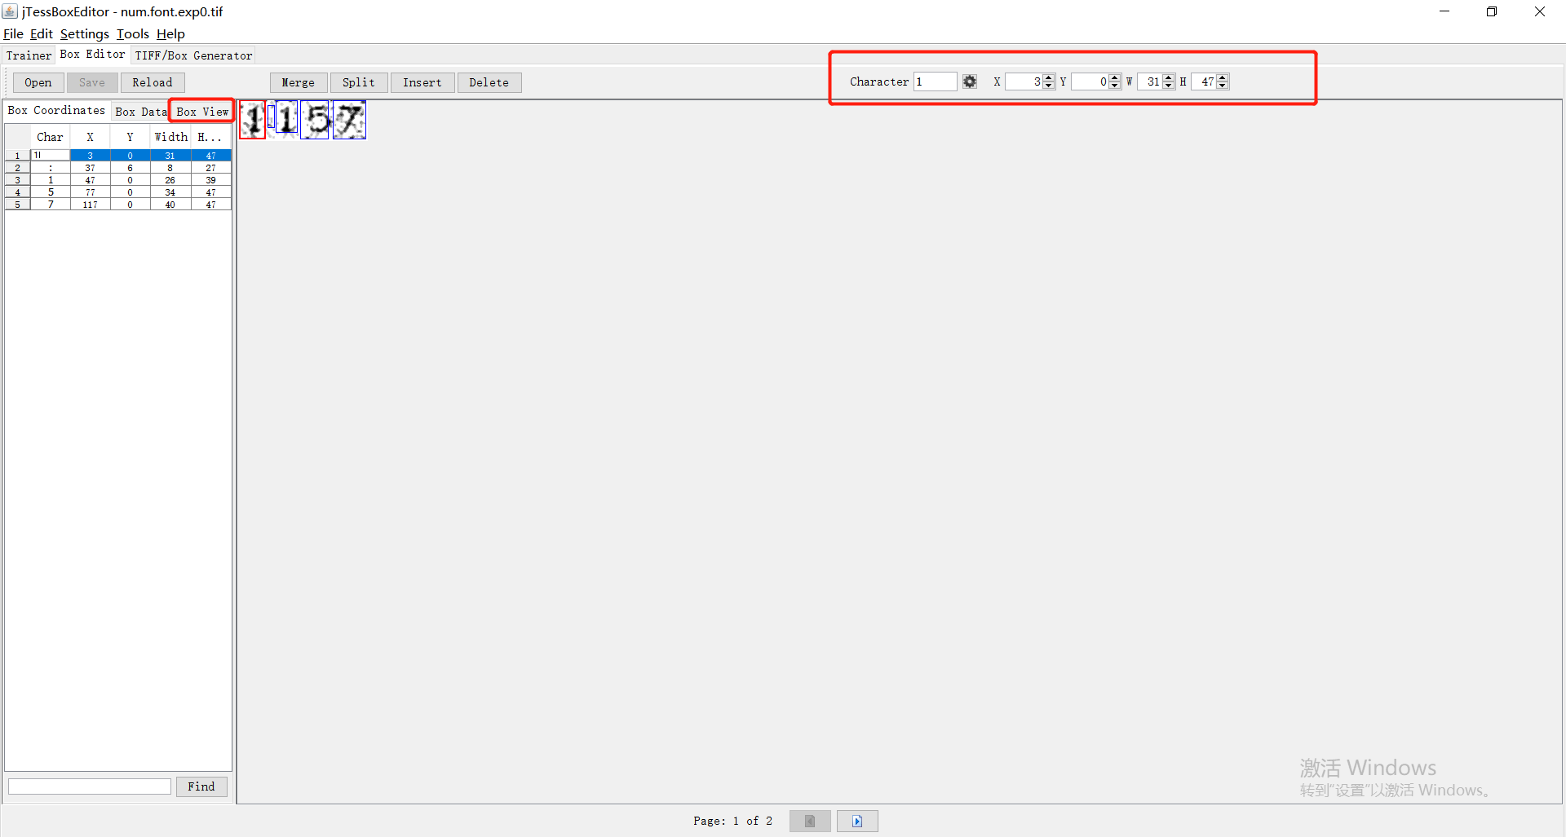Select table row 4 char cell '5'
The image size is (1566, 837).
click(51, 192)
